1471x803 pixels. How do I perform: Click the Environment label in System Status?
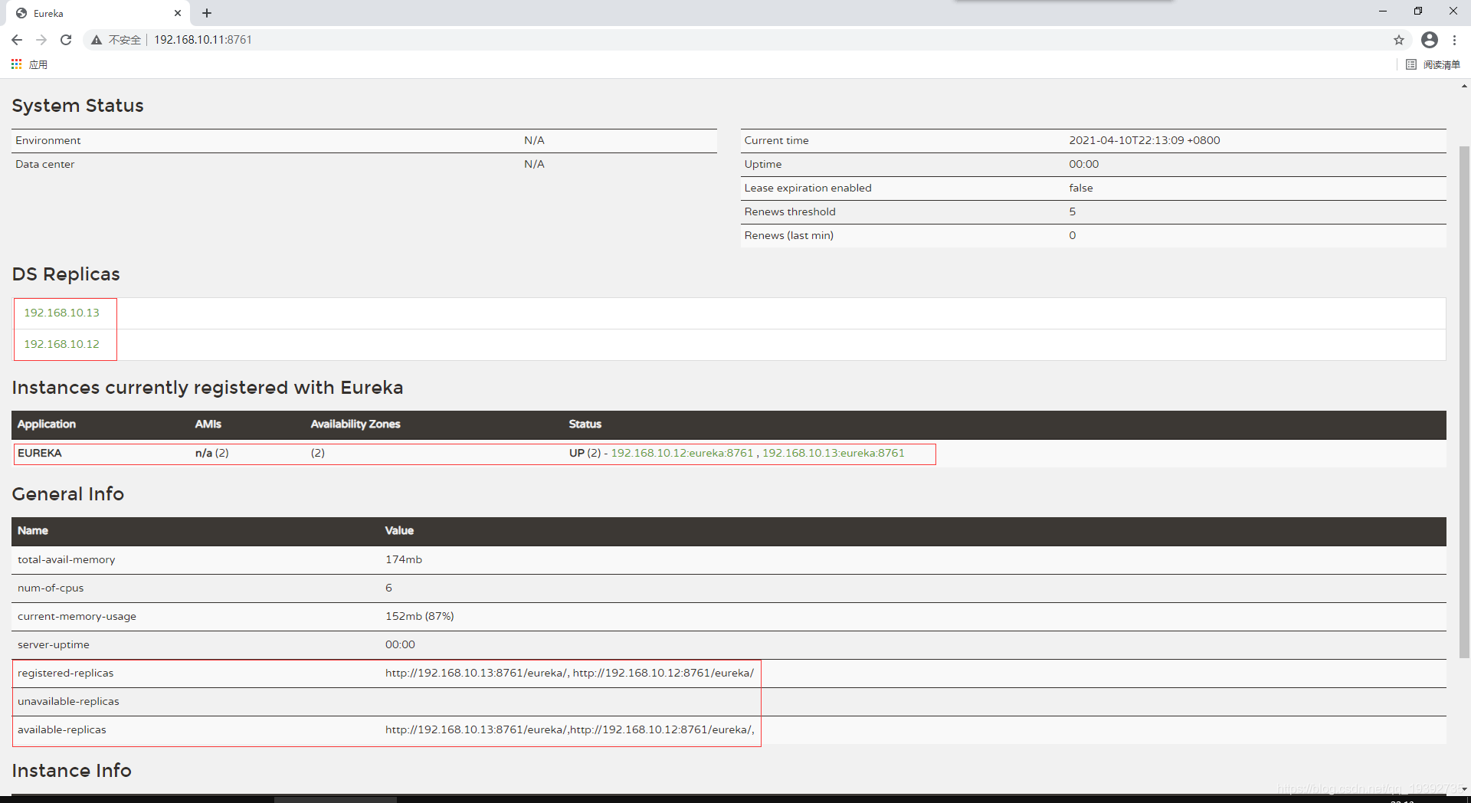pos(48,140)
